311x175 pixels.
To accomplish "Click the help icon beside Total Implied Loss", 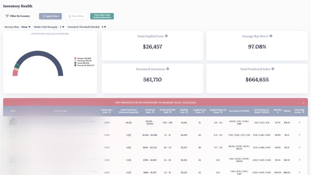I will click(166, 36).
